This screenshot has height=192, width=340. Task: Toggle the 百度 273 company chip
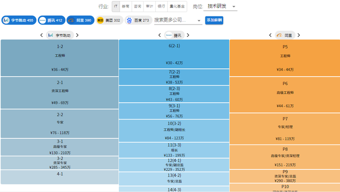tap(138, 20)
